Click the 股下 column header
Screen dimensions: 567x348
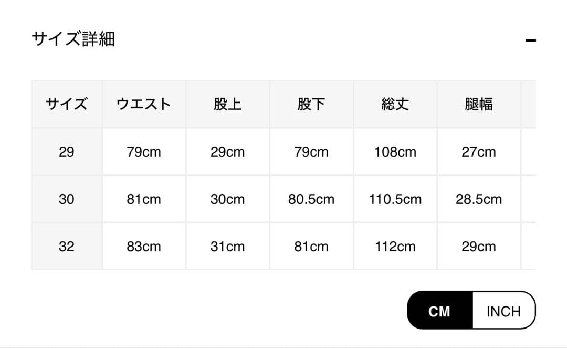click(x=311, y=104)
